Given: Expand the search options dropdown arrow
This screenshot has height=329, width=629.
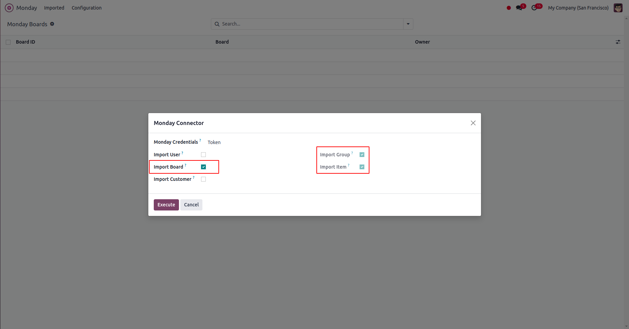Looking at the screenshot, I should 408,24.
